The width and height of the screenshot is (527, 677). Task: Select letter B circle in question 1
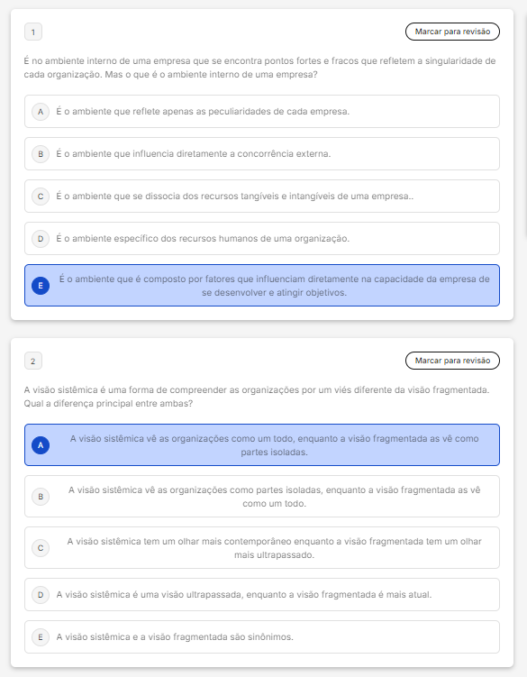pos(41,154)
